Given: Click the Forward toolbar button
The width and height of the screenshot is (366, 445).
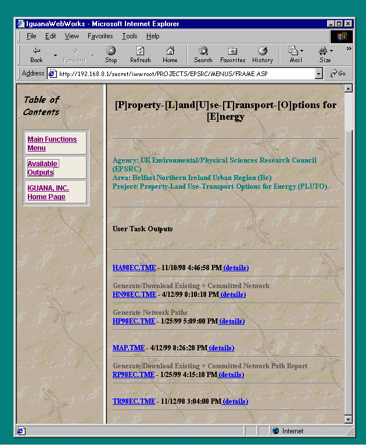Looking at the screenshot, I should [74, 55].
